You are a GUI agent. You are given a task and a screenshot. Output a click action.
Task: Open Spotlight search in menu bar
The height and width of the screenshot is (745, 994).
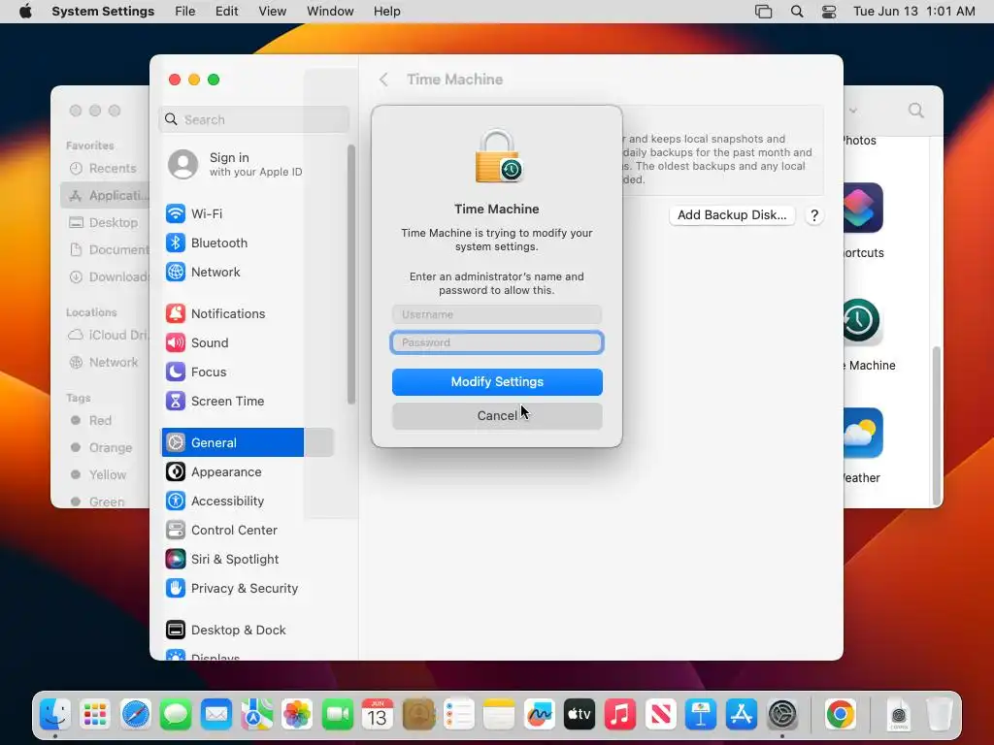tap(797, 12)
